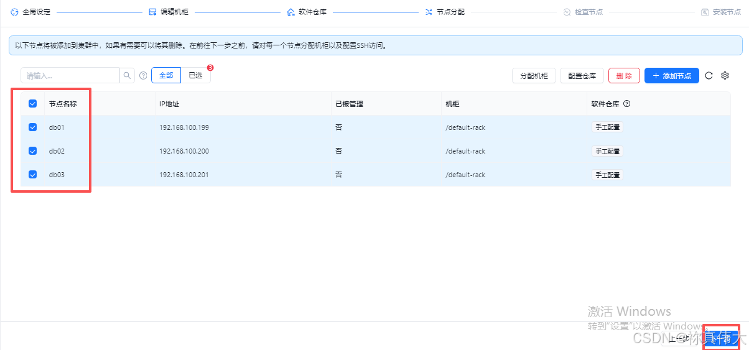This screenshot has width=749, height=350.
Task: Click IP address 192.168.100.200
Action: (x=184, y=151)
